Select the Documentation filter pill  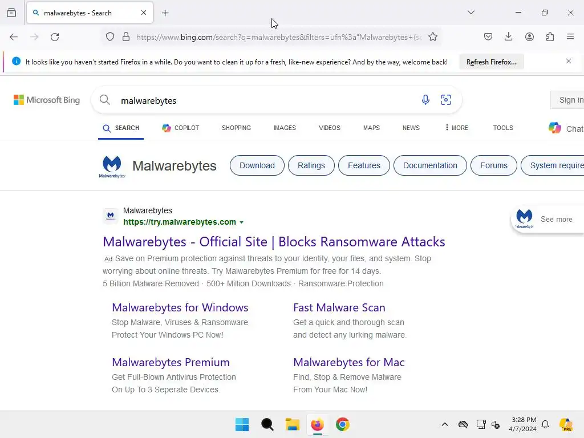(430, 165)
